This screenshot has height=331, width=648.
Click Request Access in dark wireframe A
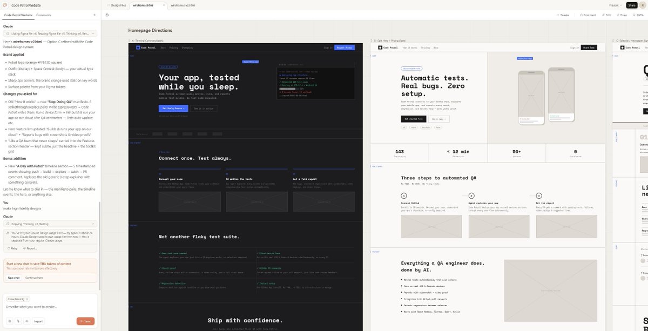coord(345,48)
